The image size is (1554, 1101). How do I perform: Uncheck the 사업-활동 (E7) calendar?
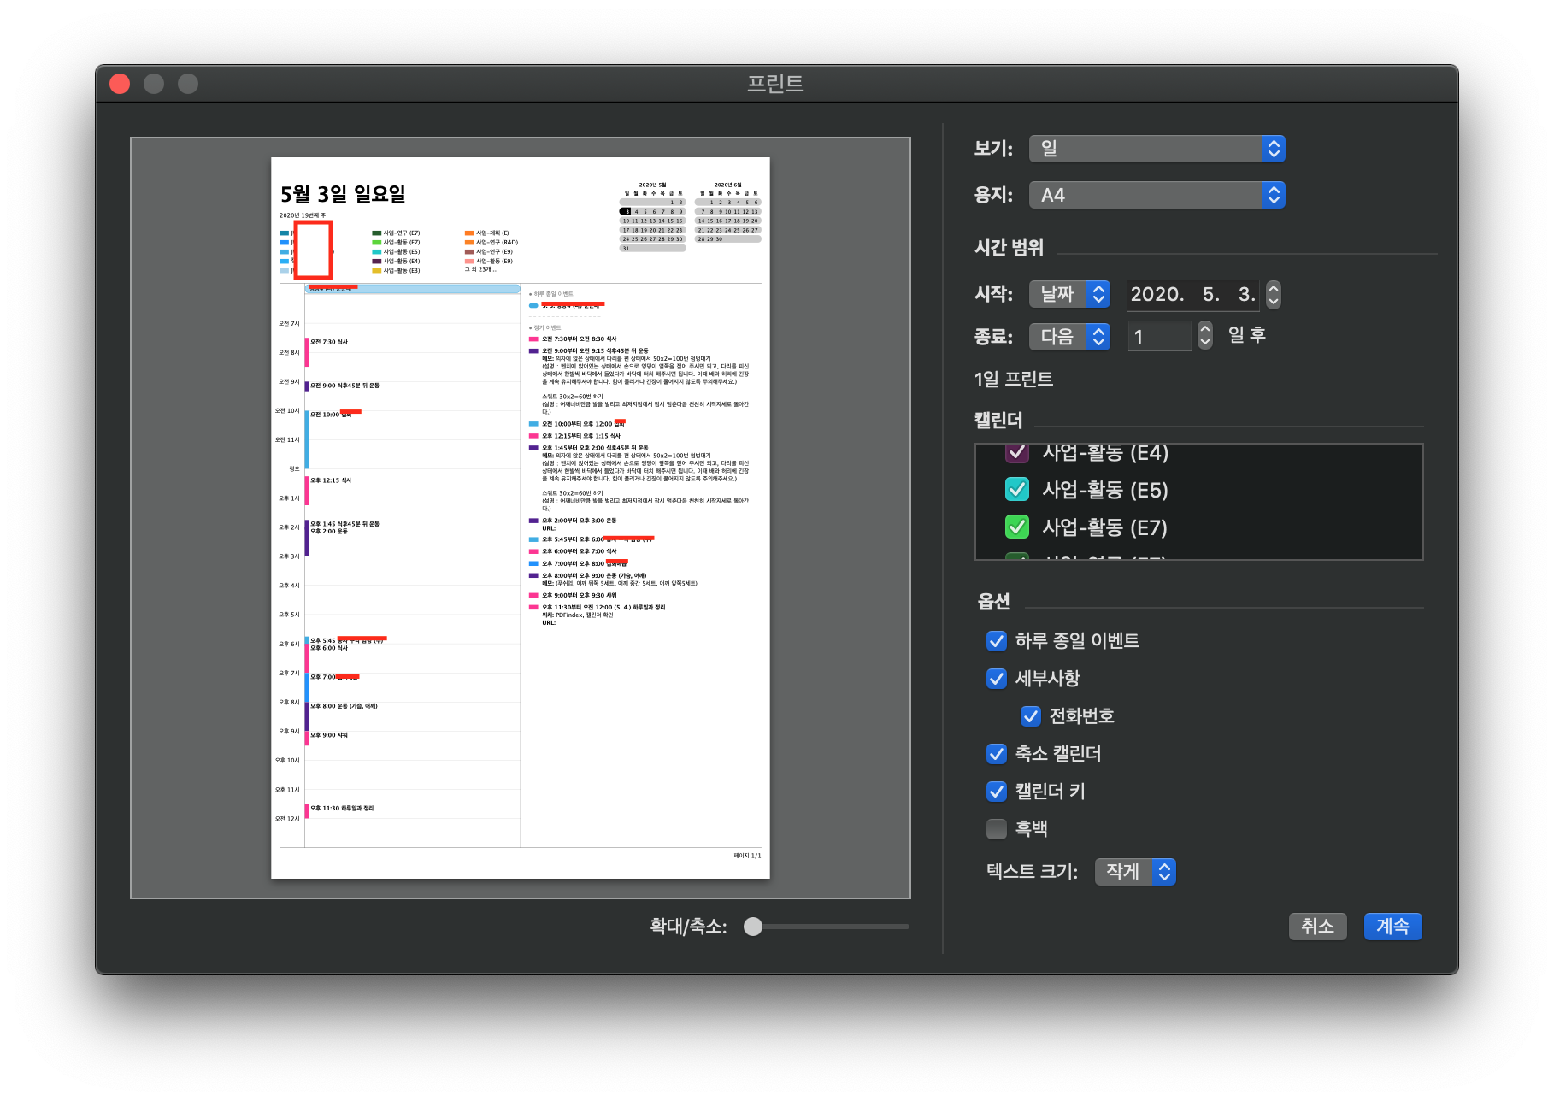(1017, 527)
